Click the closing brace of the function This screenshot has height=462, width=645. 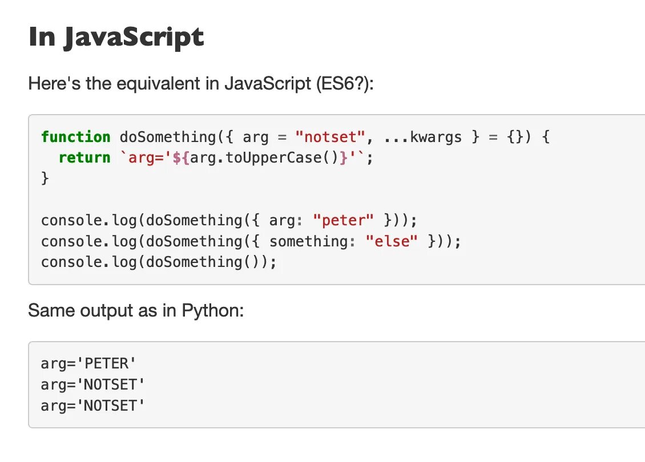45,179
